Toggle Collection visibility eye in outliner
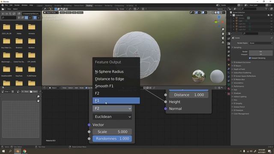The width and height of the screenshot is (274, 154). [x=271, y=15]
